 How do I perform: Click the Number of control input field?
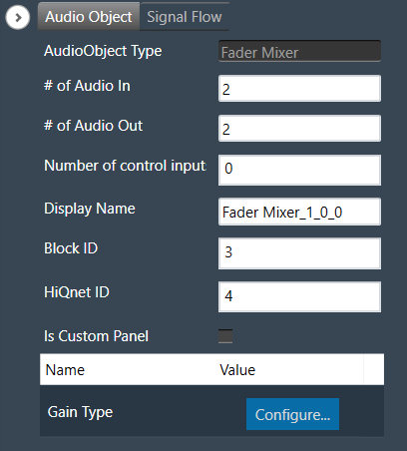coord(299,170)
